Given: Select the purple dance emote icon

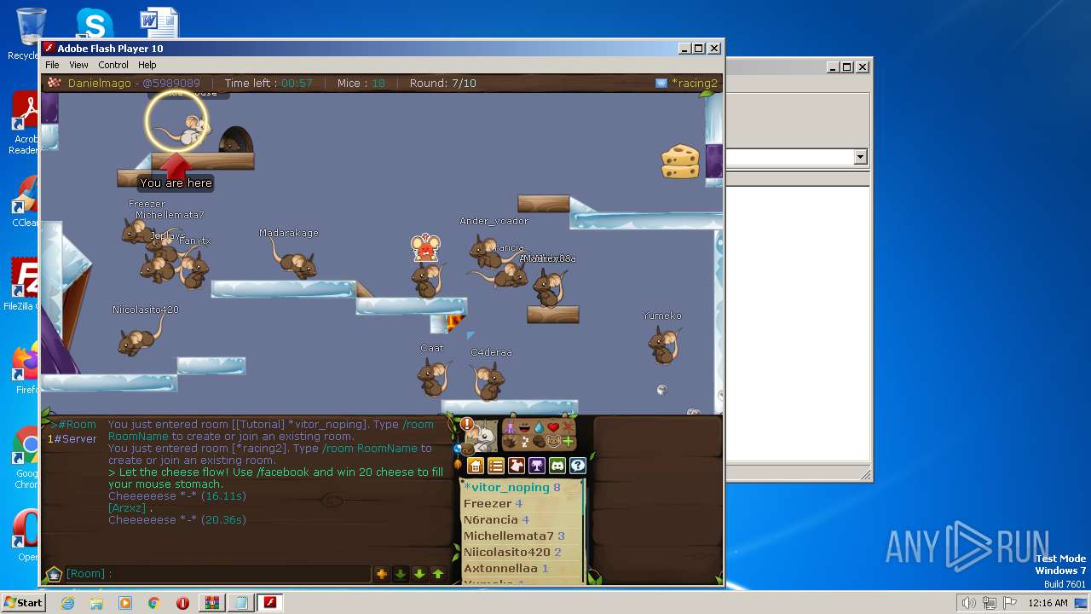Looking at the screenshot, I should [510, 427].
